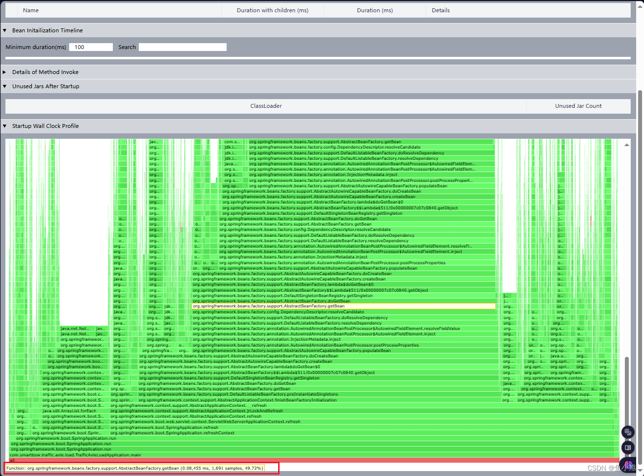Click the Search input field
Viewport: 644px width, 476px height.
click(182, 47)
